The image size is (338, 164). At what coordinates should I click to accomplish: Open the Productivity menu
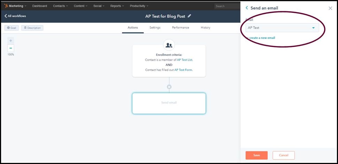[x=139, y=6]
